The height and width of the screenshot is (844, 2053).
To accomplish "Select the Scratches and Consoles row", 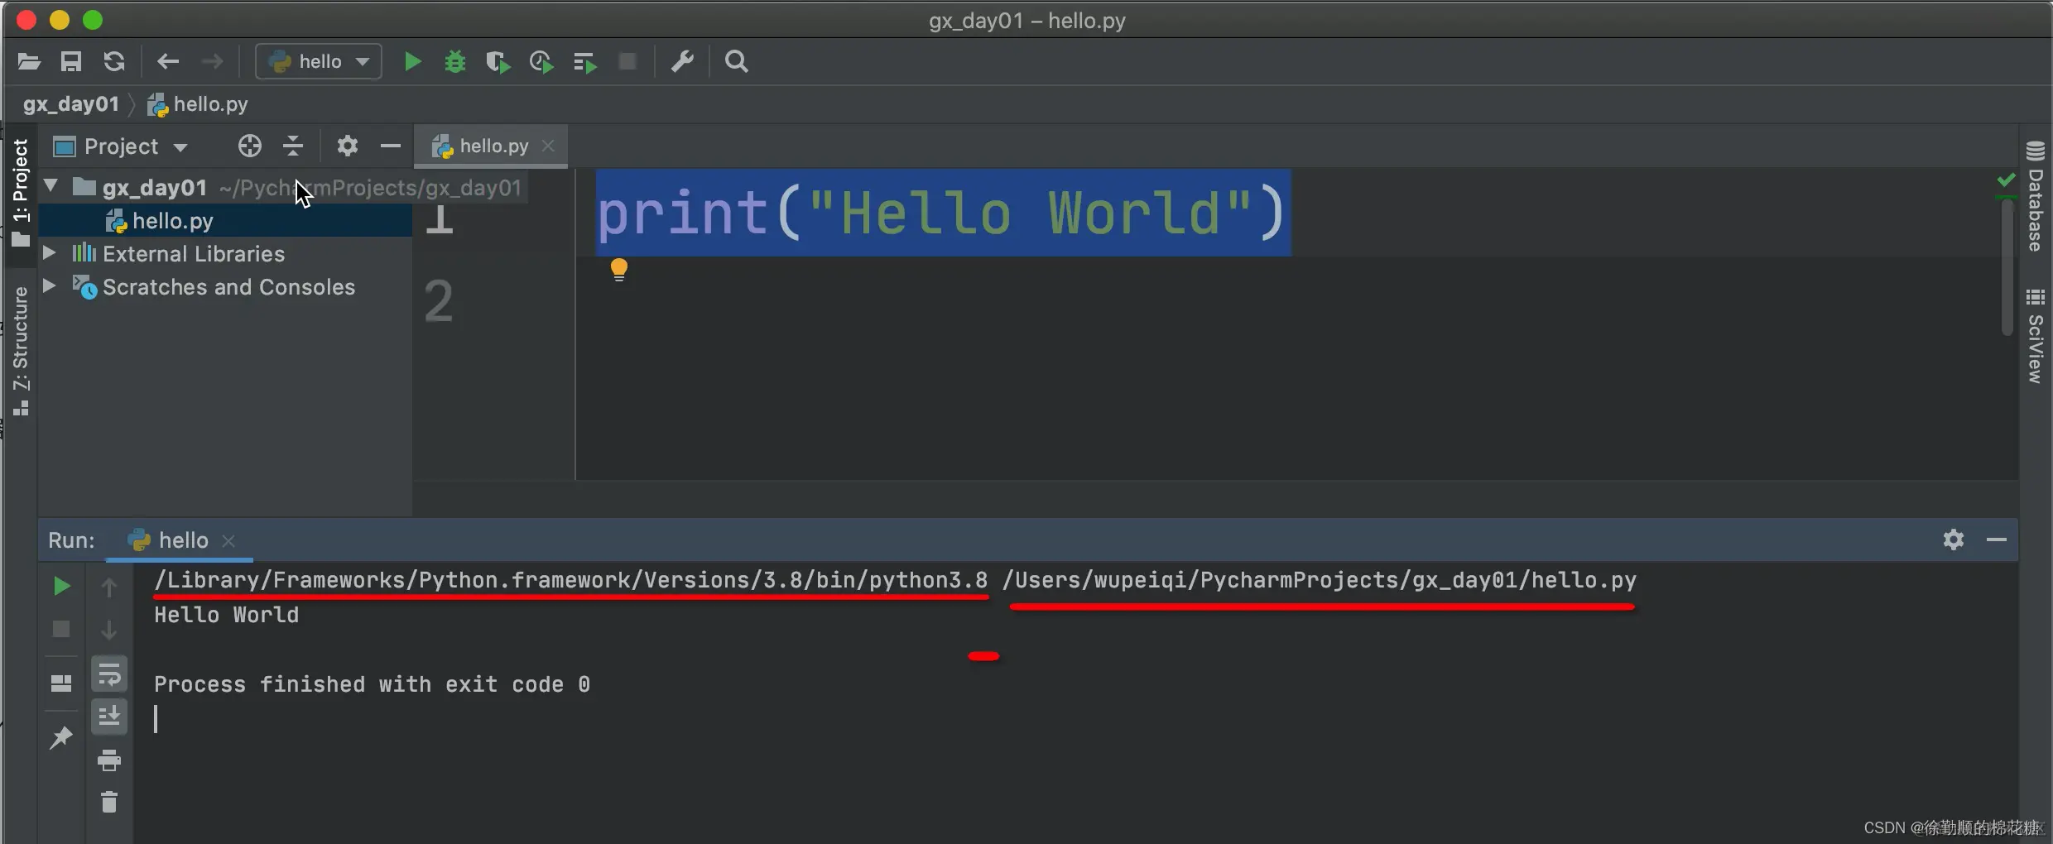I will [225, 287].
